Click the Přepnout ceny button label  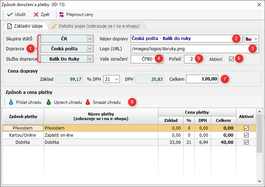click(x=80, y=15)
